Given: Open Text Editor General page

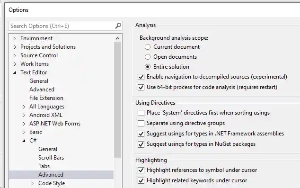Looking at the screenshot, I should (39, 81).
